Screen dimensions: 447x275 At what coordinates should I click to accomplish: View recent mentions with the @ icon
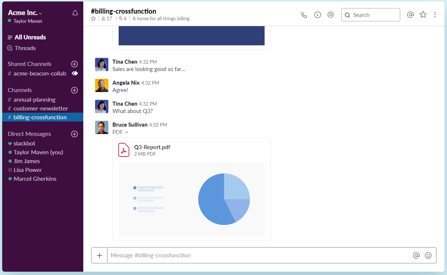click(x=410, y=14)
